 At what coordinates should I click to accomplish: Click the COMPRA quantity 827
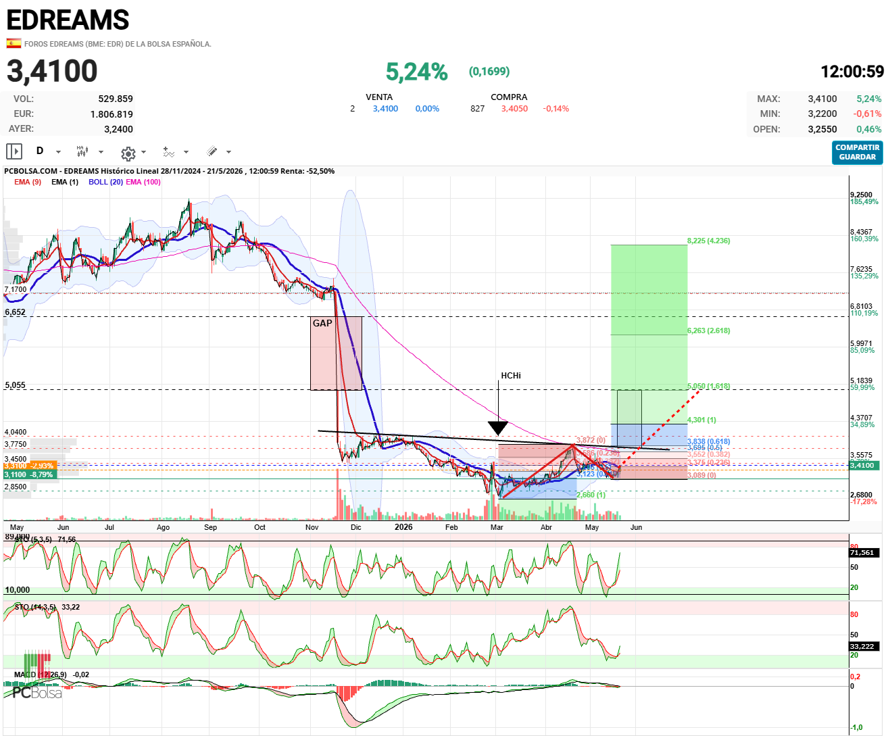477,108
